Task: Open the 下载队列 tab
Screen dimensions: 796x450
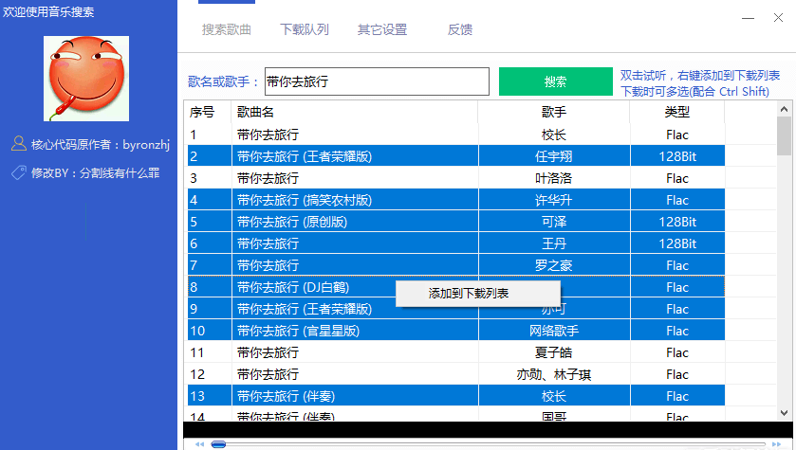Action: click(305, 29)
